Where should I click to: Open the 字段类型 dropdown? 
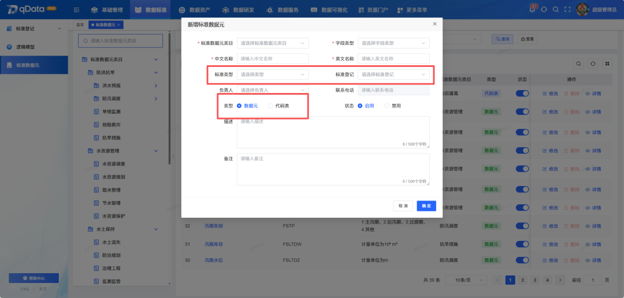point(393,43)
